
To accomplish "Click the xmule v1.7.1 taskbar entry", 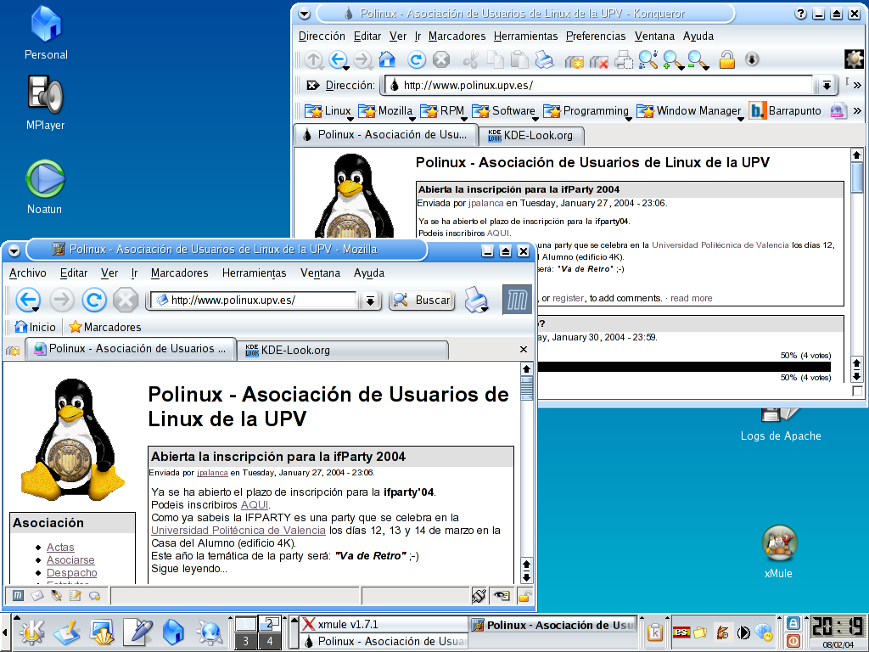I will pyautogui.click(x=384, y=624).
